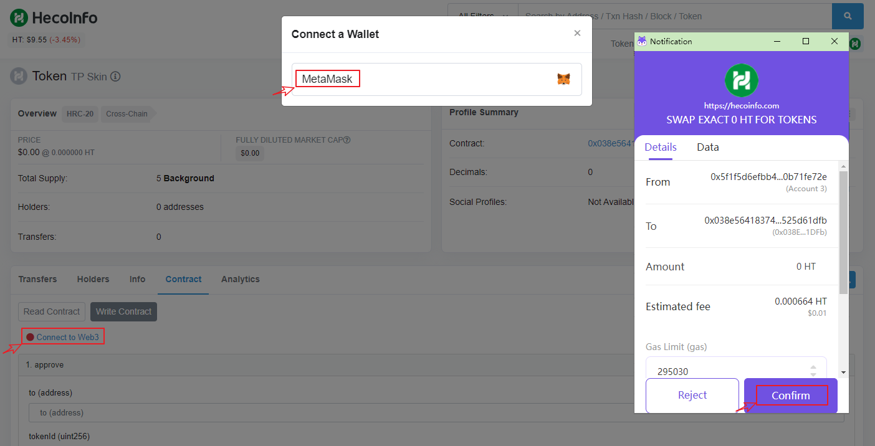
Task: Click the From address 0x5f1f5d6efbb4...0b71fe72e
Action: (x=768, y=177)
